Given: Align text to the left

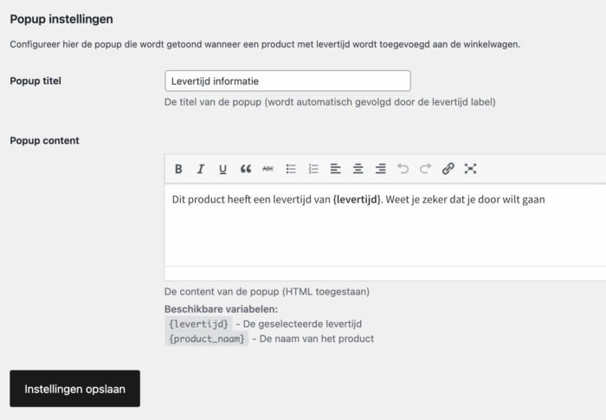Looking at the screenshot, I should 336,169.
